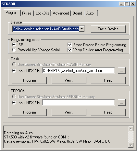
Task: Click the Erase Device button
Action: pos(108,29)
